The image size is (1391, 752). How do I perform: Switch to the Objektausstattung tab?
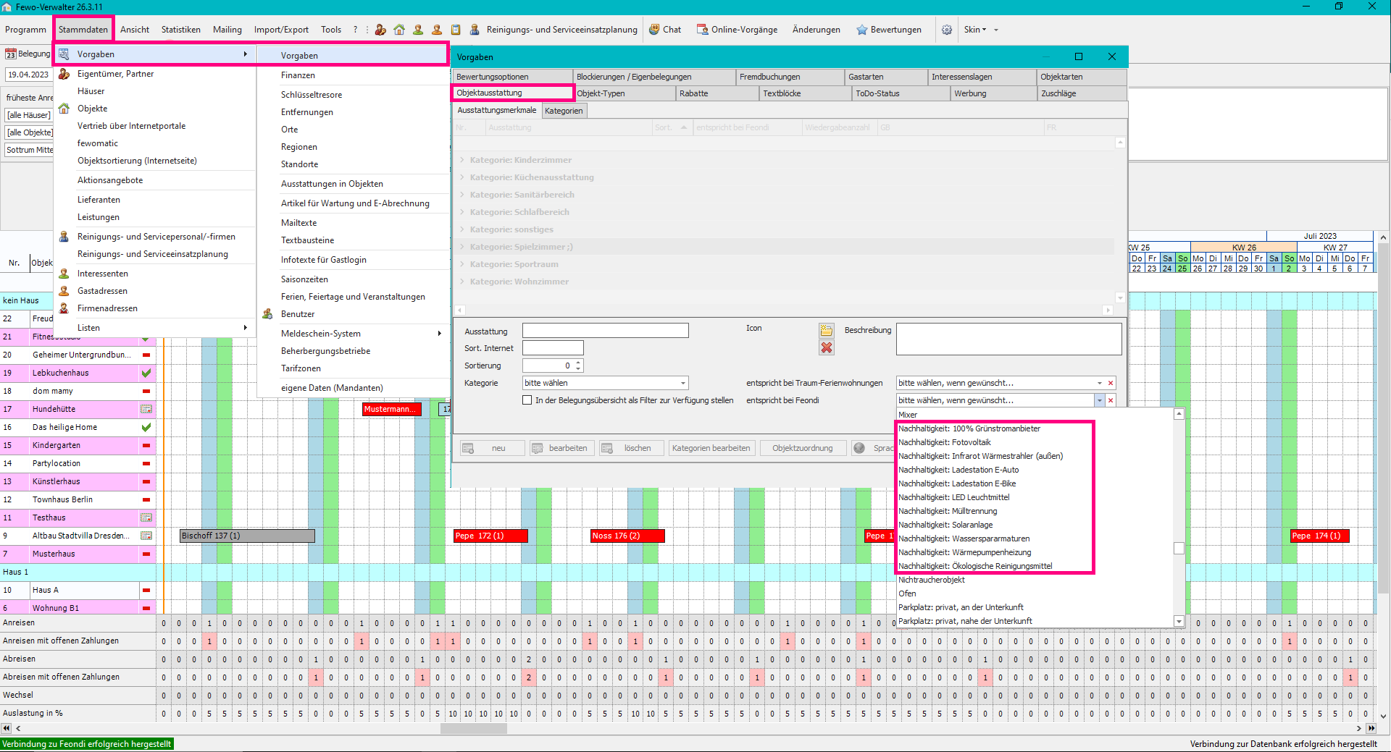[x=512, y=93]
